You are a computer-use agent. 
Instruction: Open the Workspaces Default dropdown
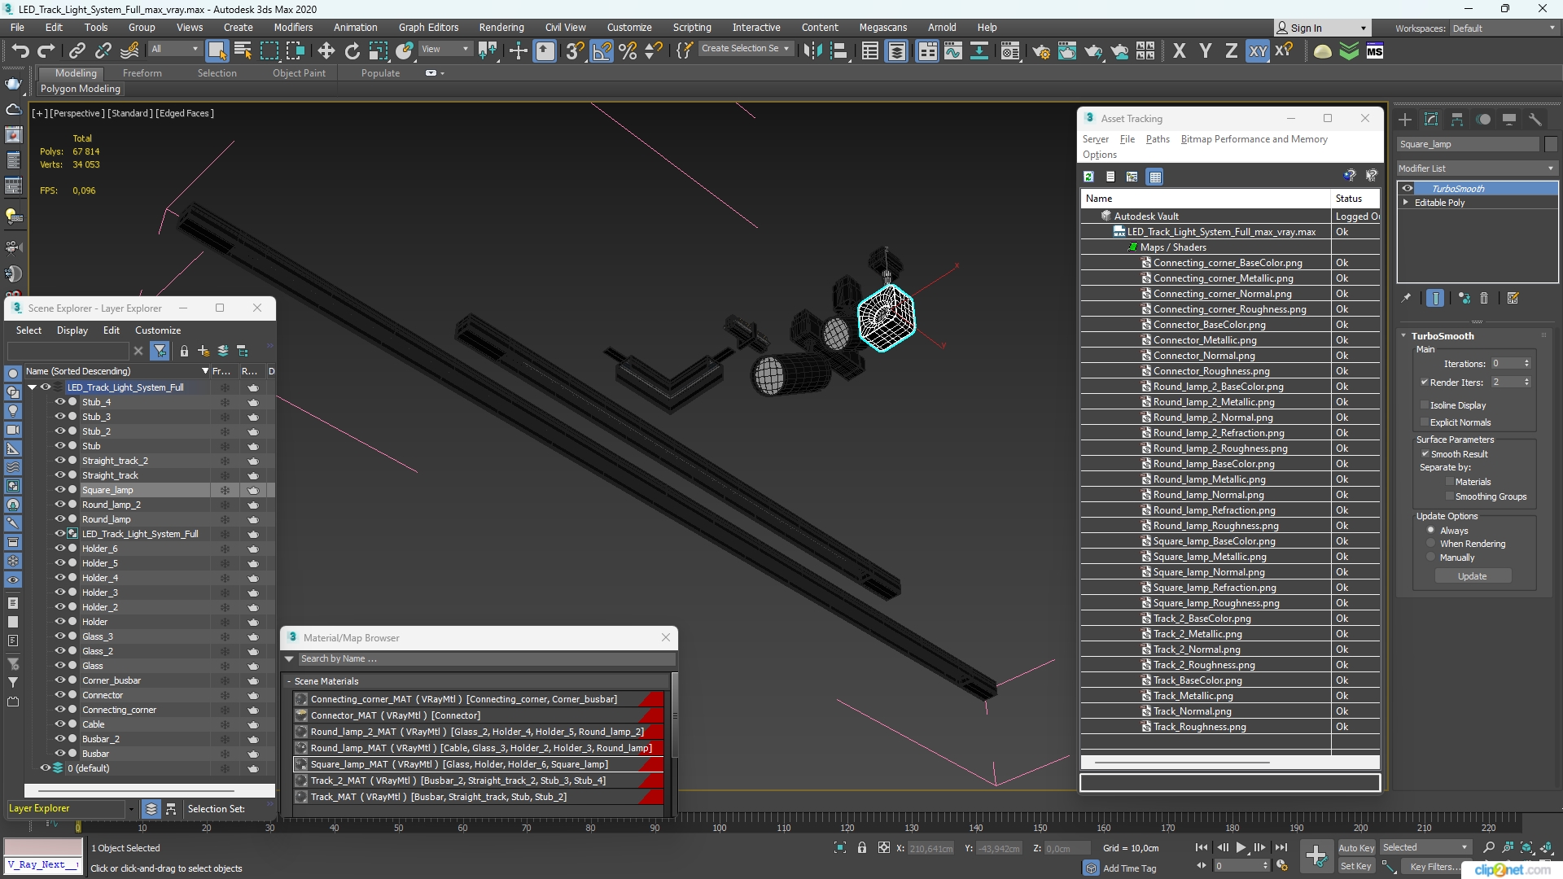click(1503, 28)
